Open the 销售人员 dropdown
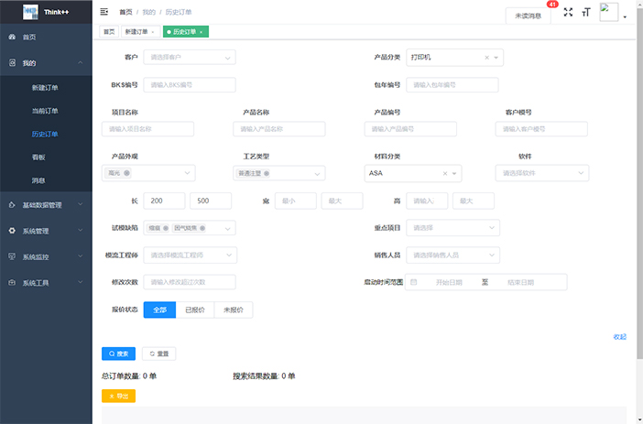The width and height of the screenshot is (643, 424). tap(452, 255)
